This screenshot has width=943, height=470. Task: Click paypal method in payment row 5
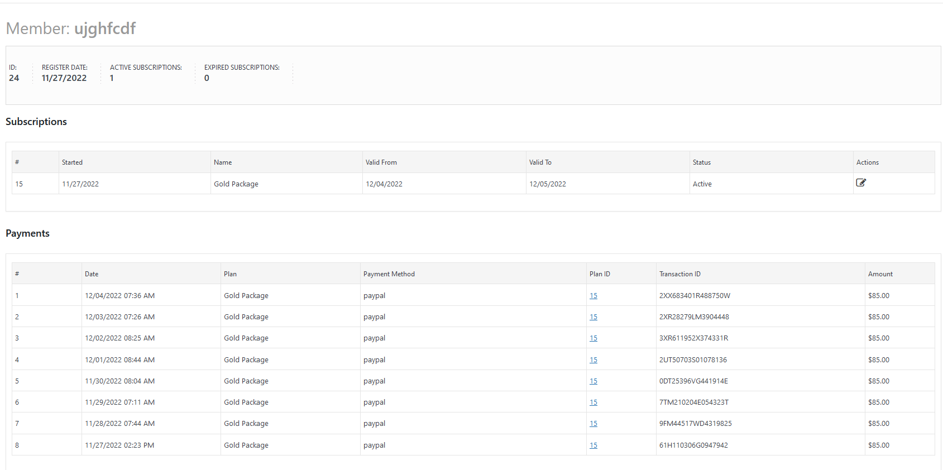(x=374, y=381)
